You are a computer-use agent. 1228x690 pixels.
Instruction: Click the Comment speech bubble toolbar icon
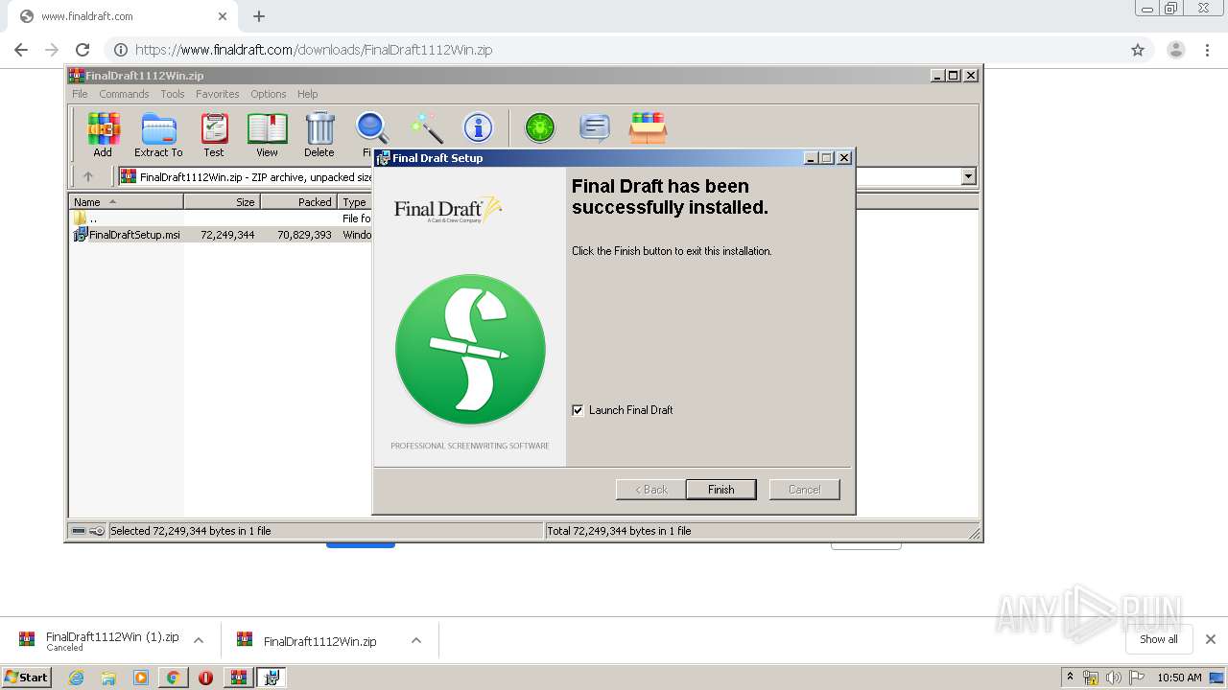coord(595,128)
